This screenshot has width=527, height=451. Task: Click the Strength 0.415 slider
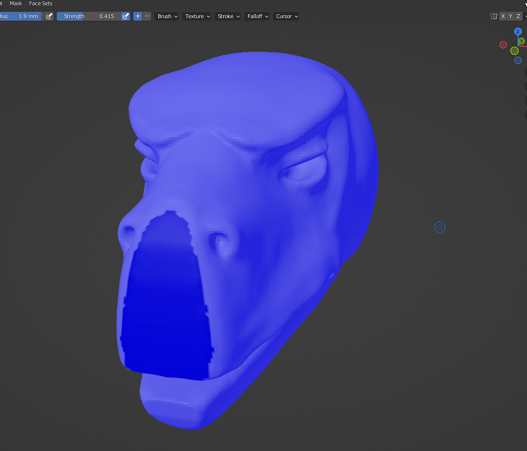(88, 16)
